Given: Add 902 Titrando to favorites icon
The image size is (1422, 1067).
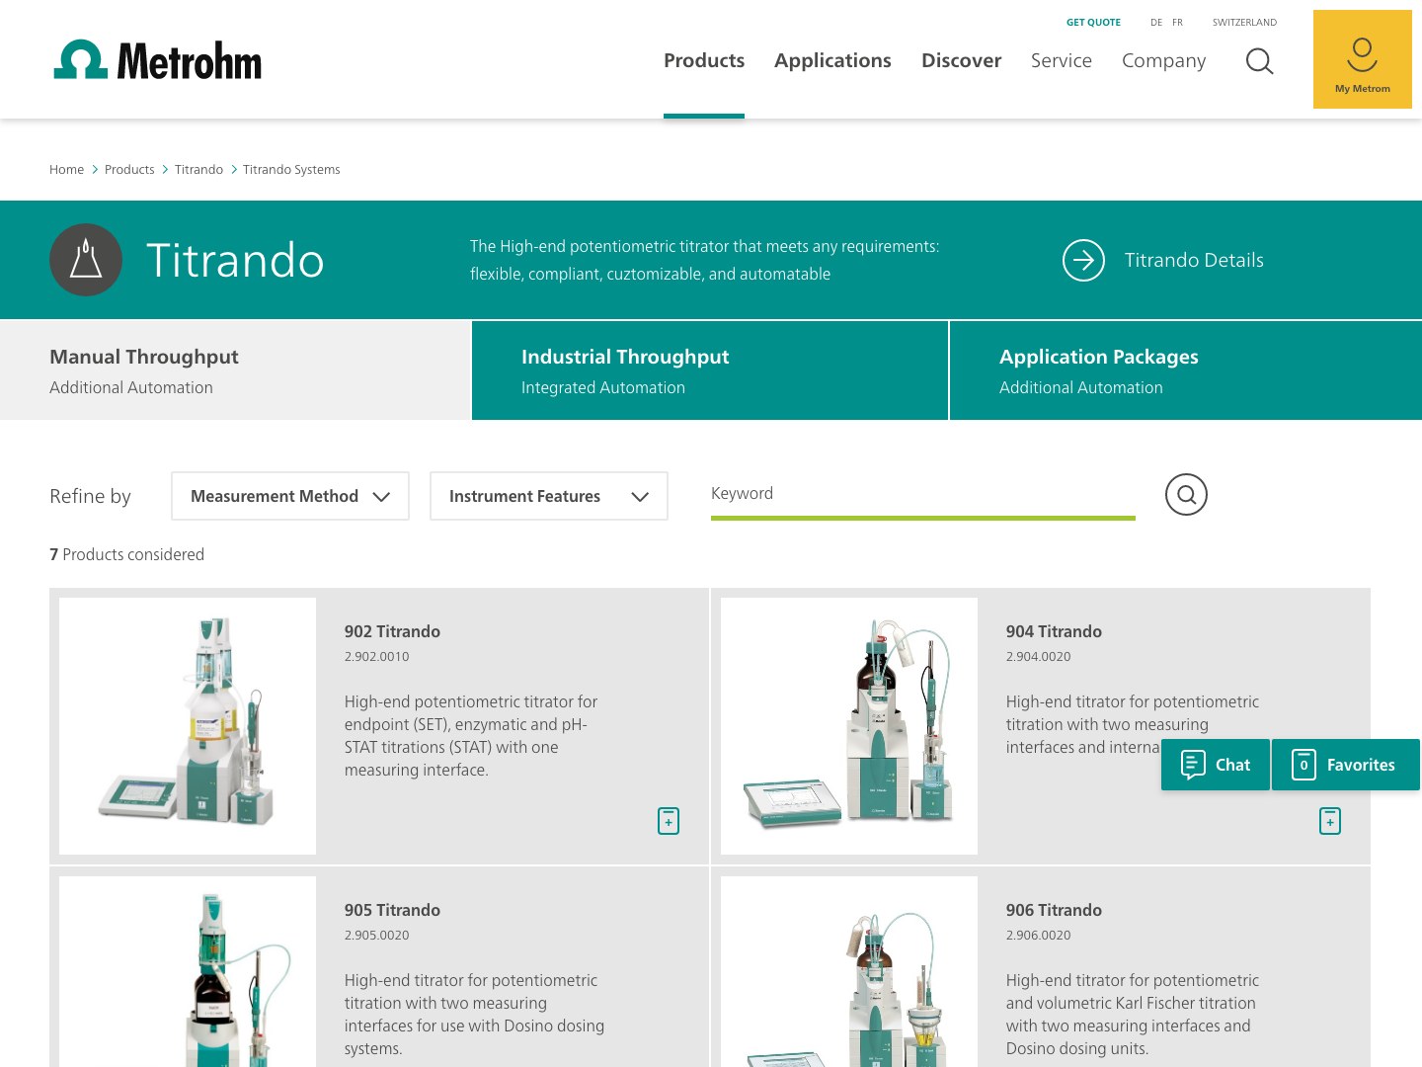Looking at the screenshot, I should tap(669, 821).
